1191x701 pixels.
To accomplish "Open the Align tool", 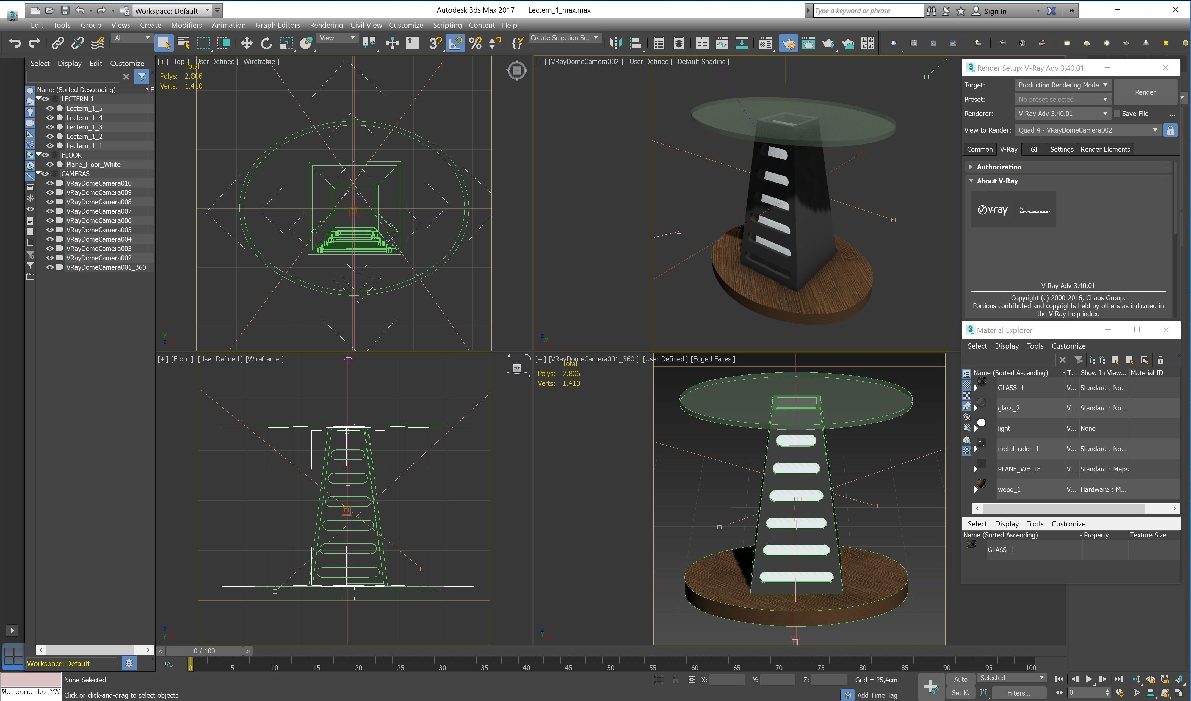I will [636, 43].
